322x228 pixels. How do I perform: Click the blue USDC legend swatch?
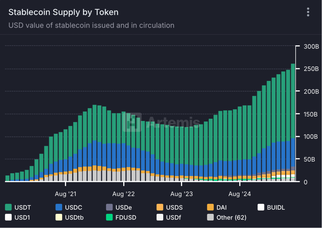[x=58, y=207]
